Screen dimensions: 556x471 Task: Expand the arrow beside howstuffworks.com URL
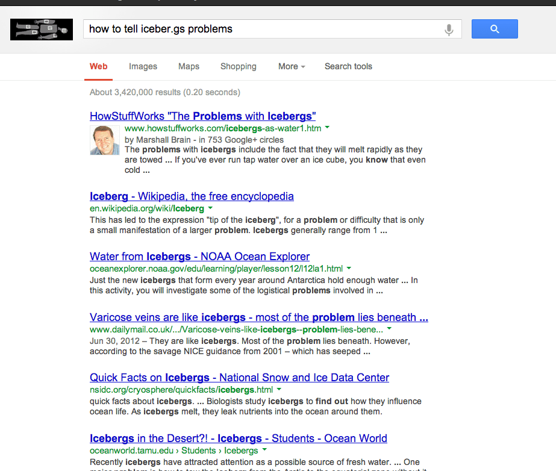pyautogui.click(x=327, y=128)
